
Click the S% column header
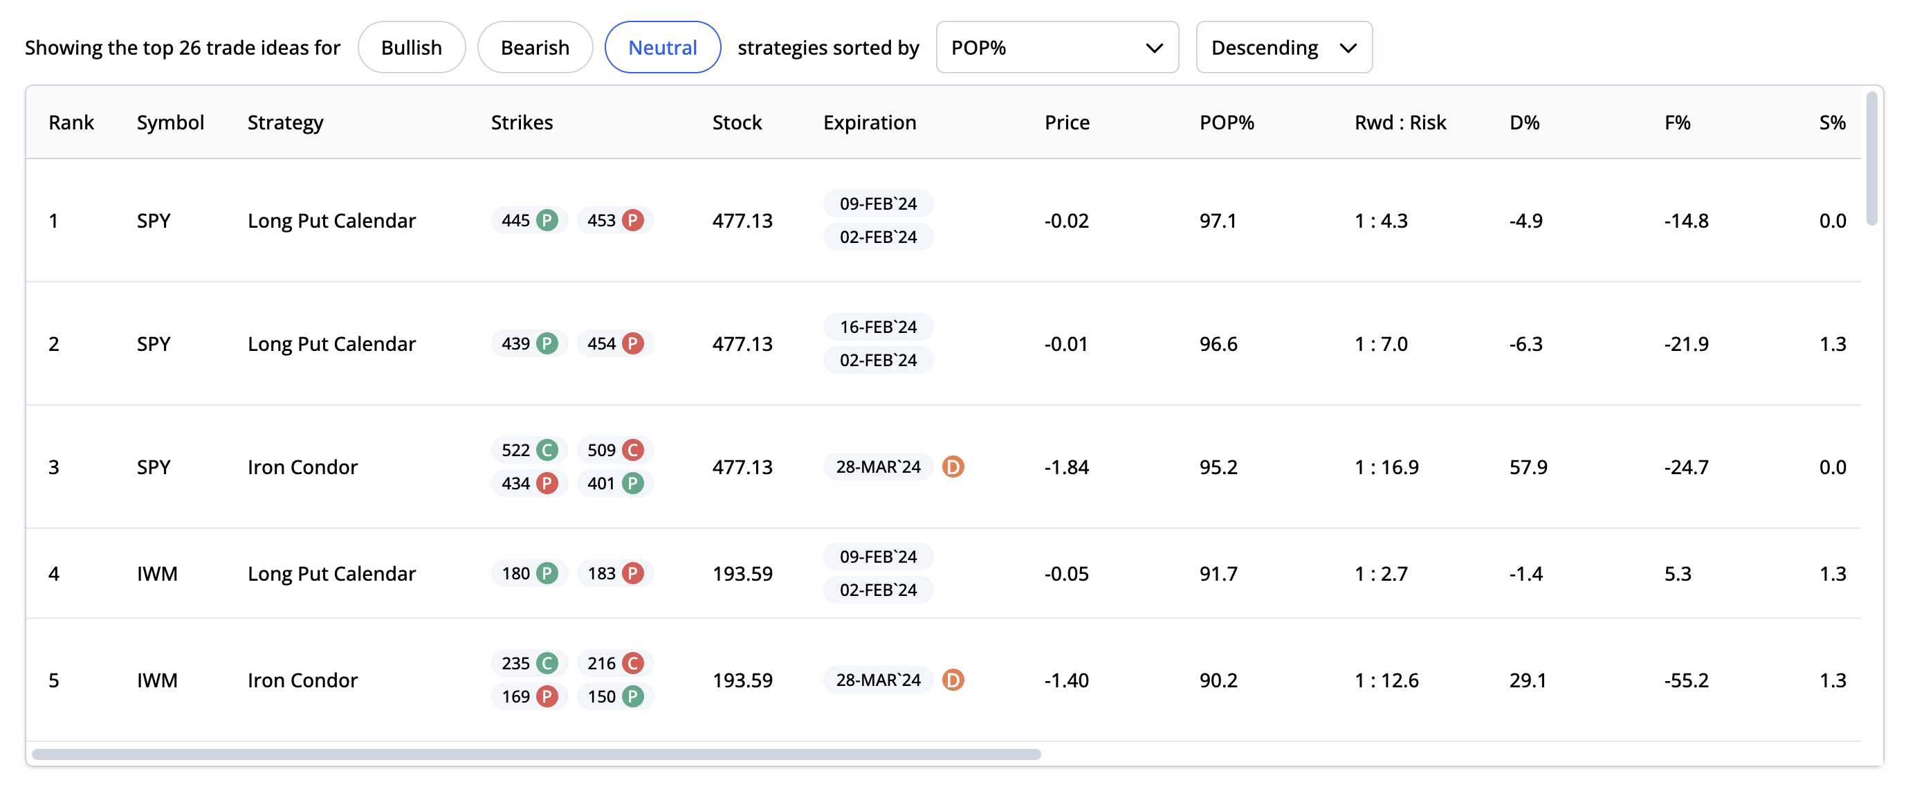pyautogui.click(x=1833, y=123)
